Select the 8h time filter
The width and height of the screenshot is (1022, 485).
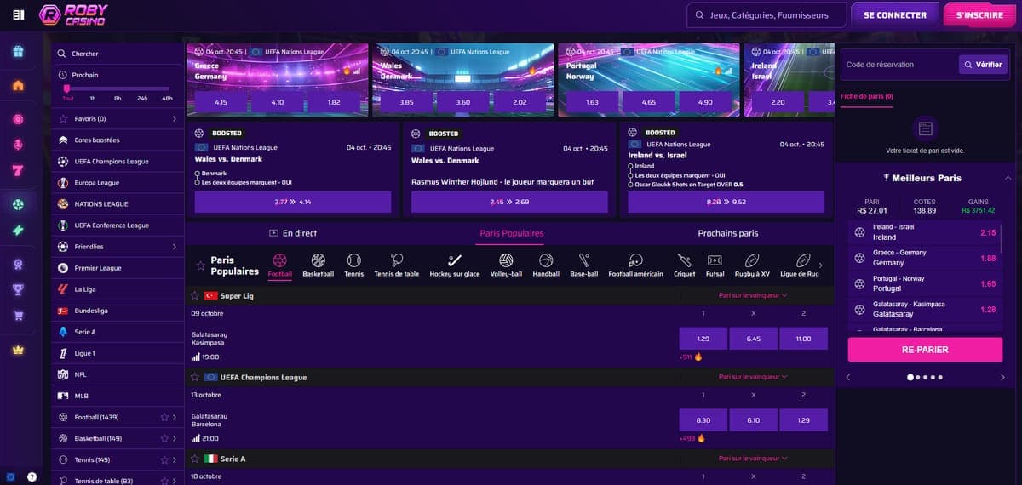118,98
